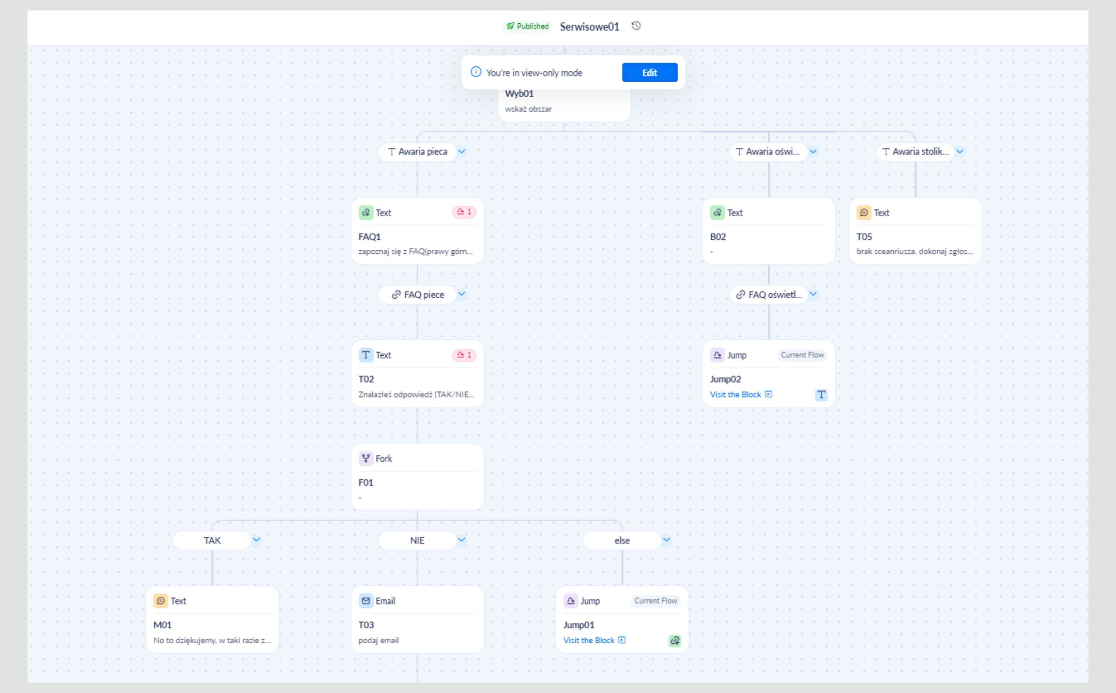
Task: Select the T02 block name
Action: point(366,379)
